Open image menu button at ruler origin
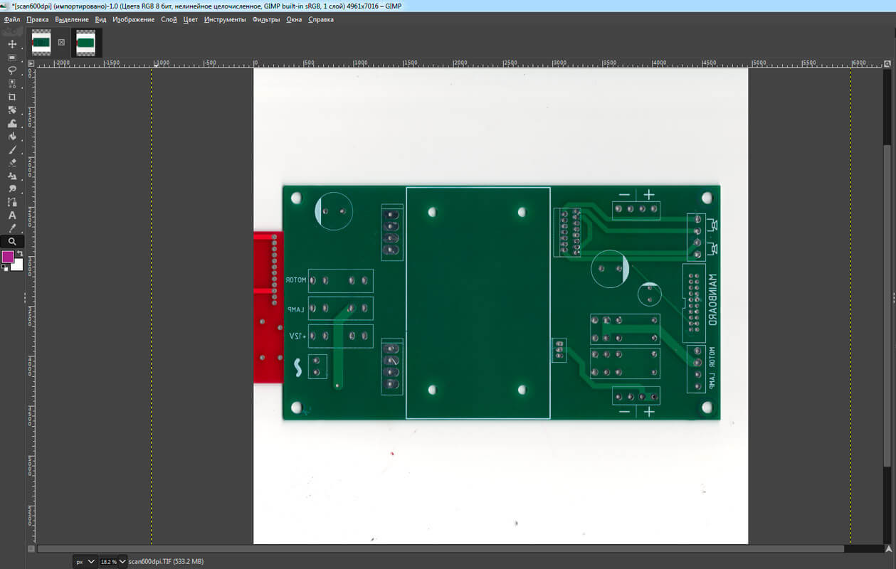The image size is (896, 569). click(x=31, y=63)
